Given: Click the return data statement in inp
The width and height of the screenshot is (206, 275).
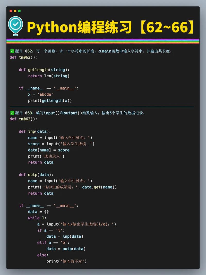Looking at the screenshot, I should (41, 162).
